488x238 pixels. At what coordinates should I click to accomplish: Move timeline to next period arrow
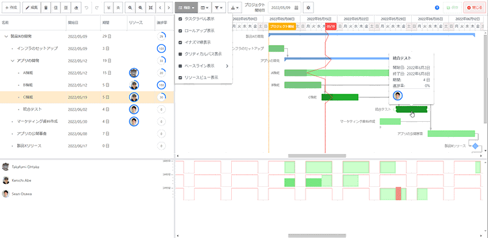pos(169,7)
